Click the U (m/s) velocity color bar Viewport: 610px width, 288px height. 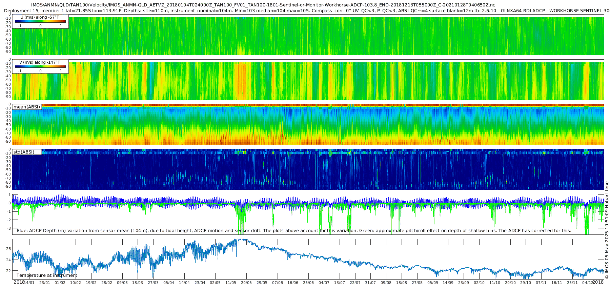point(40,21)
